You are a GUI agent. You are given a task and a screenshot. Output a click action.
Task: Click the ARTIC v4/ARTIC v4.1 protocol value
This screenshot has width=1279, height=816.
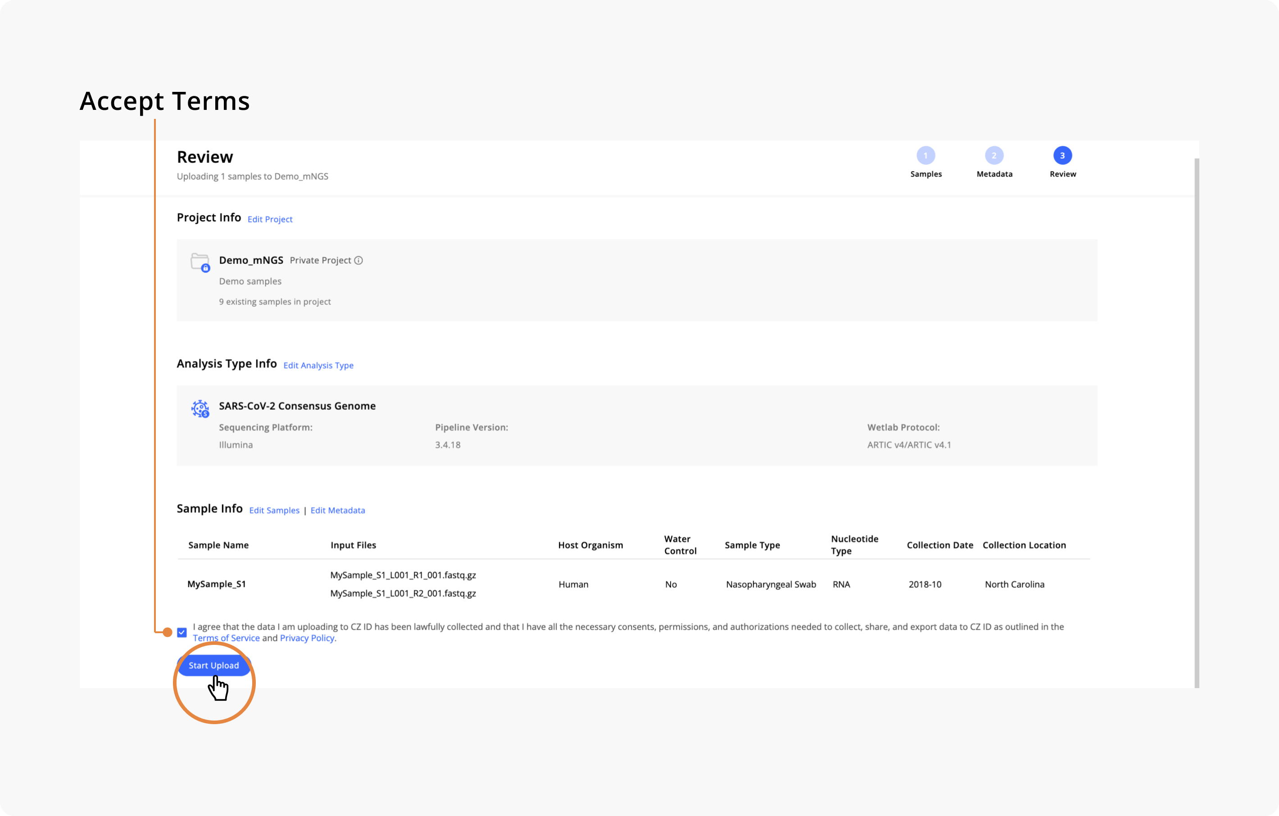coord(909,445)
